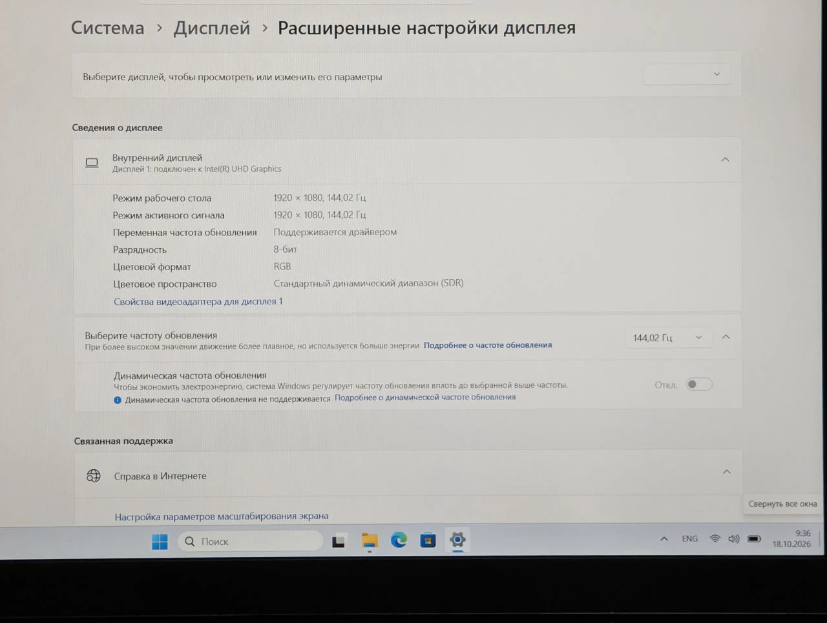Go to Система in the breadcrumb
The height and width of the screenshot is (623, 827).
(x=108, y=28)
